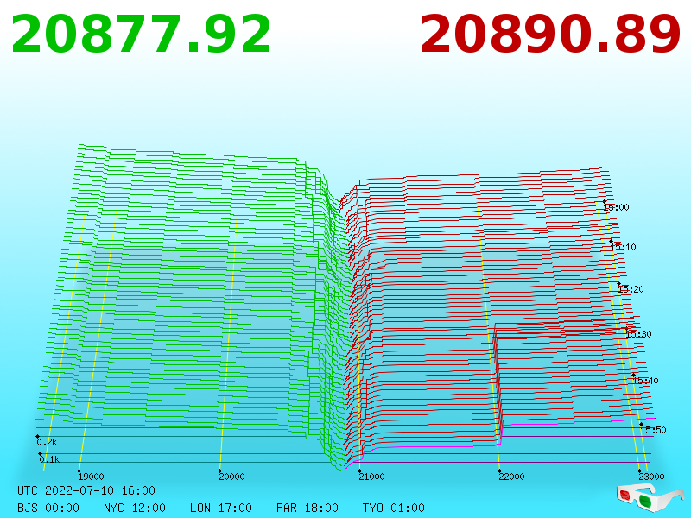Click the 3D glasses icon
This screenshot has width=691, height=518.
(650, 498)
